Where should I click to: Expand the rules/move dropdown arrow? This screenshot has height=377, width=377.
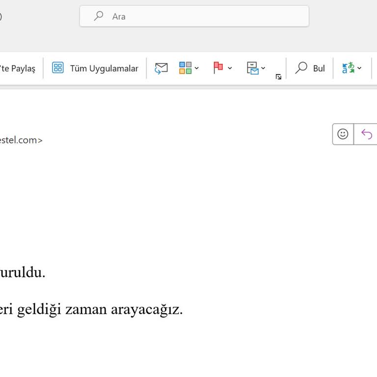[263, 68]
